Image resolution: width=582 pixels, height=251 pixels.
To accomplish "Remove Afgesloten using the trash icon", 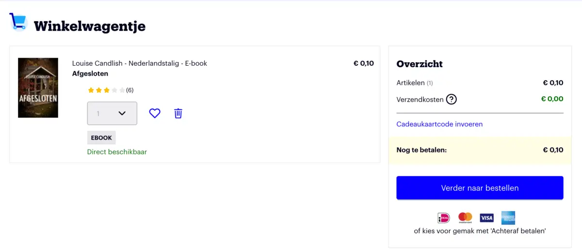I will point(178,113).
